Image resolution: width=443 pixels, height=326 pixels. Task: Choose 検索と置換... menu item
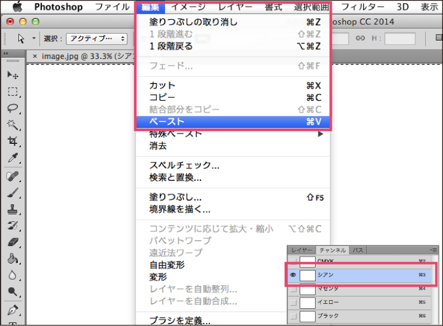(x=233, y=177)
